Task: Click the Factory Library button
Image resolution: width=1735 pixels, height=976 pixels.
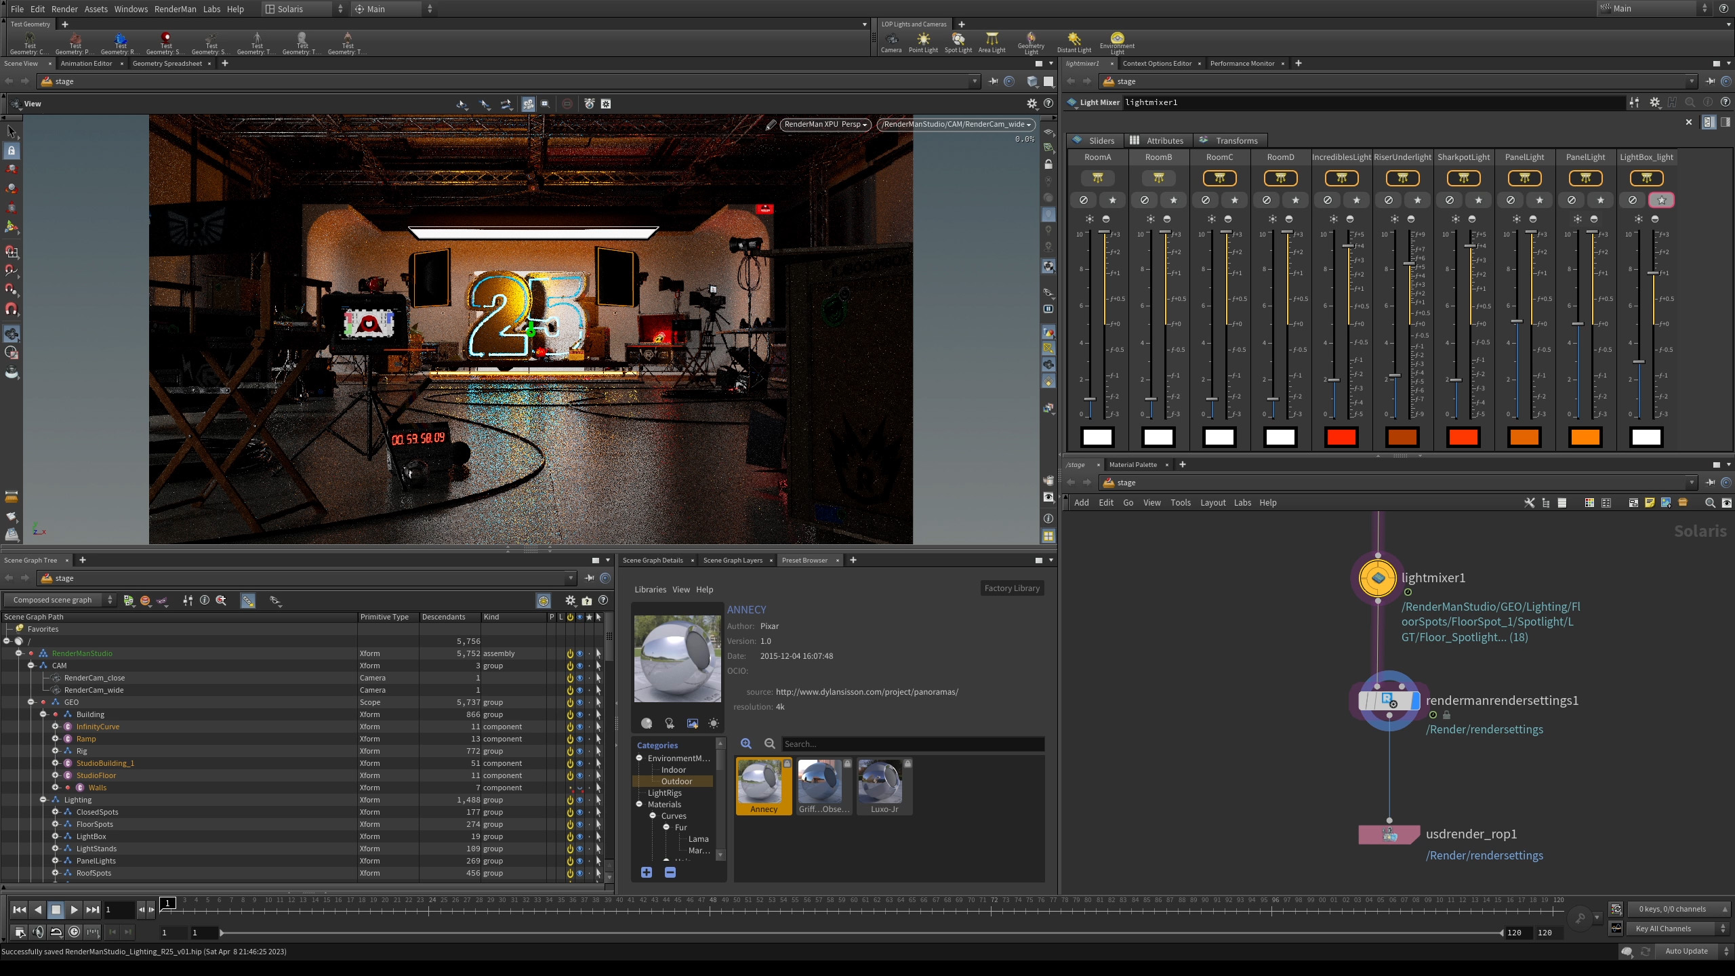Action: coord(1011,588)
